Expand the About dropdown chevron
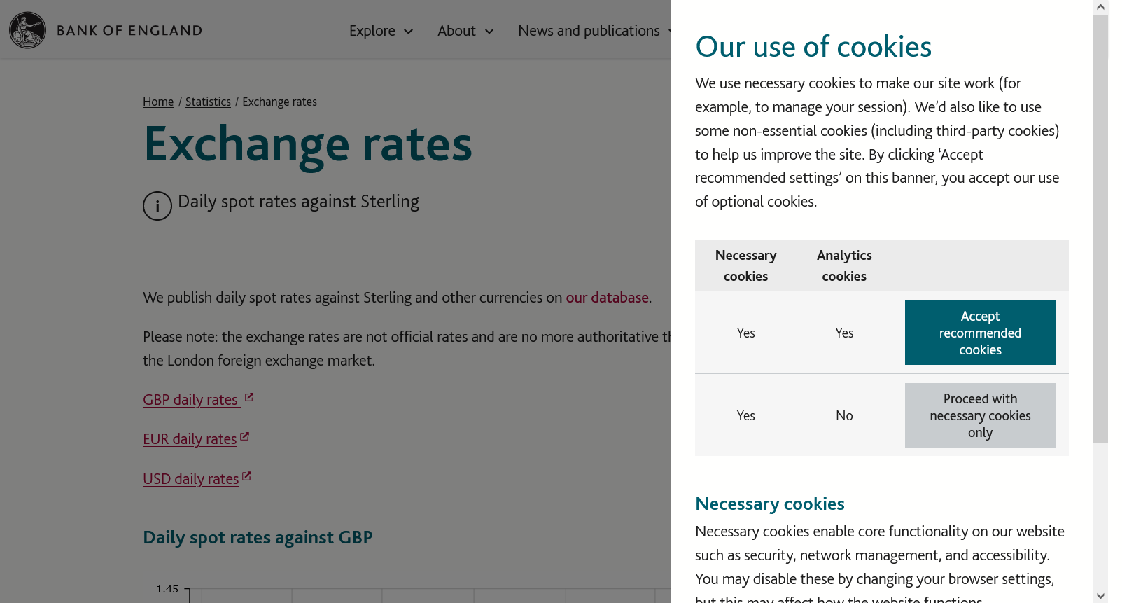Viewport: 1122px width, 603px height. (x=489, y=32)
